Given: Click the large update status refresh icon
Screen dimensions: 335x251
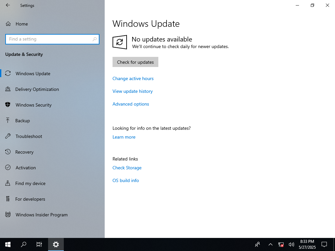Looking at the screenshot, I should pos(120,42).
